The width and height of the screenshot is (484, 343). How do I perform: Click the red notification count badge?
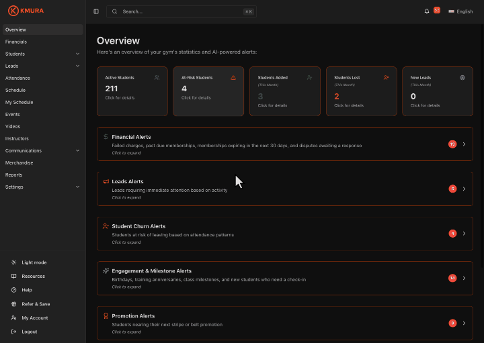coord(437,10)
